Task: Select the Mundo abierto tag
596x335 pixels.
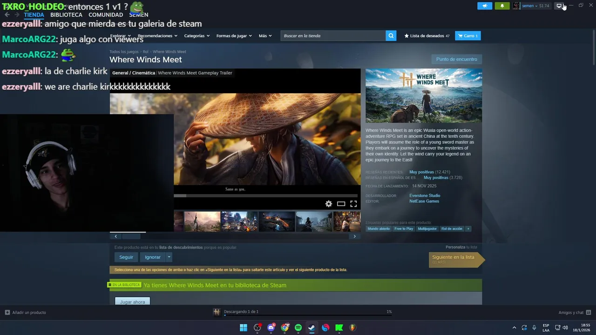Action: (x=379, y=229)
